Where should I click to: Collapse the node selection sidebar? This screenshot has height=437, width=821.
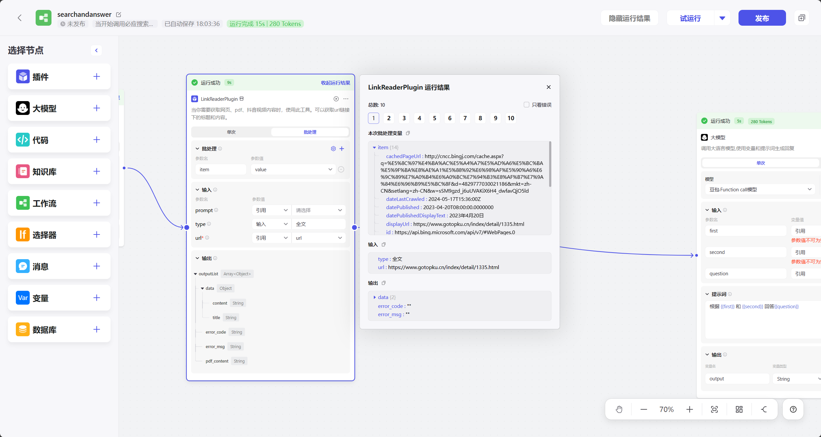coord(96,50)
